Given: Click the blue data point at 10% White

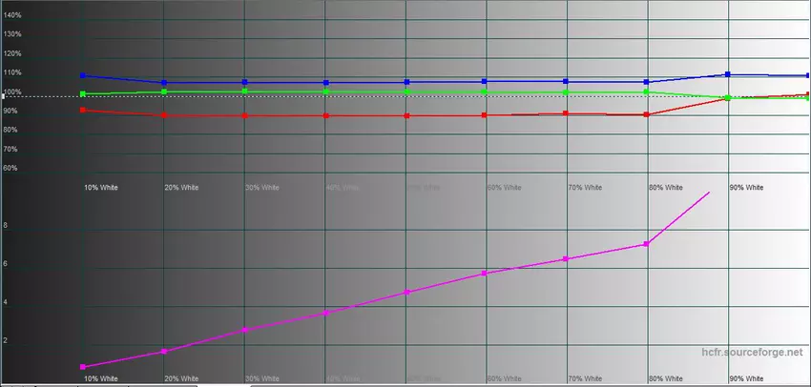Looking at the screenshot, I should pos(83,76).
